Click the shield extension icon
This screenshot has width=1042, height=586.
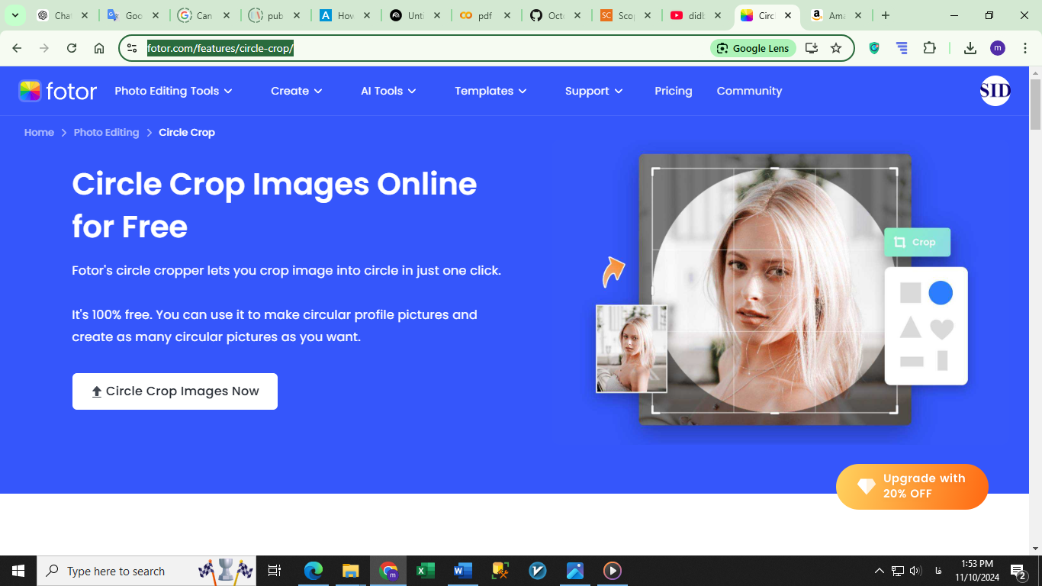pyautogui.click(x=874, y=48)
